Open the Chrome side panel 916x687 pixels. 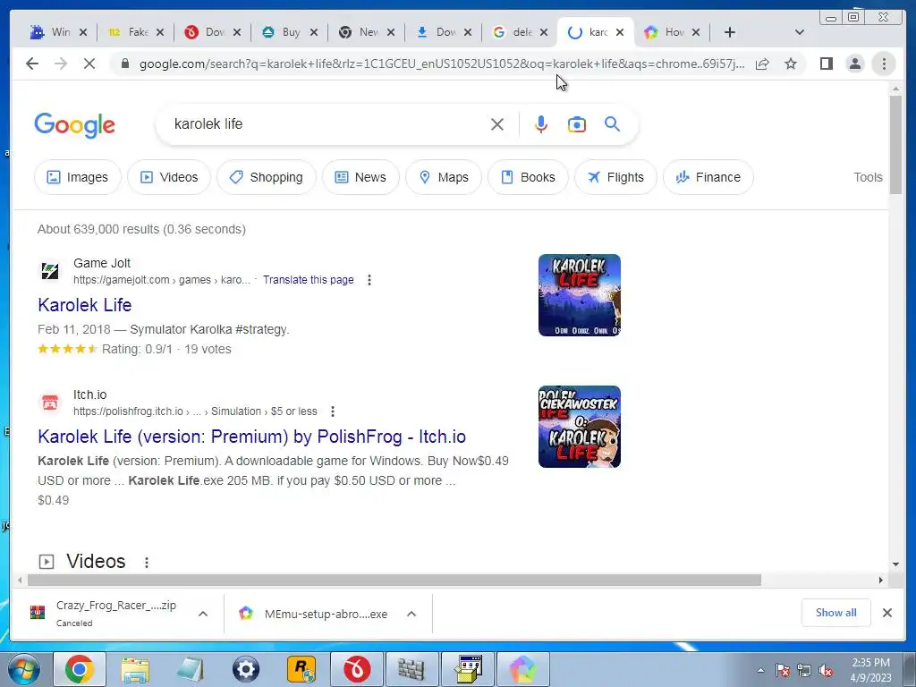(826, 64)
